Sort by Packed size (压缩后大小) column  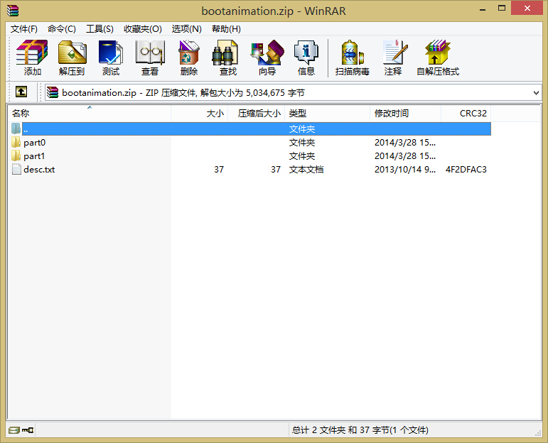point(256,113)
